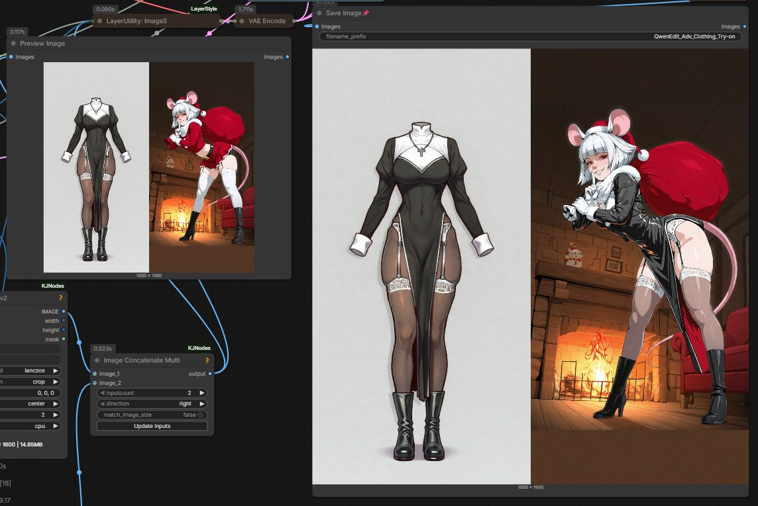Click the Preview Image node title
The width and height of the screenshot is (758, 506).
click(42, 44)
